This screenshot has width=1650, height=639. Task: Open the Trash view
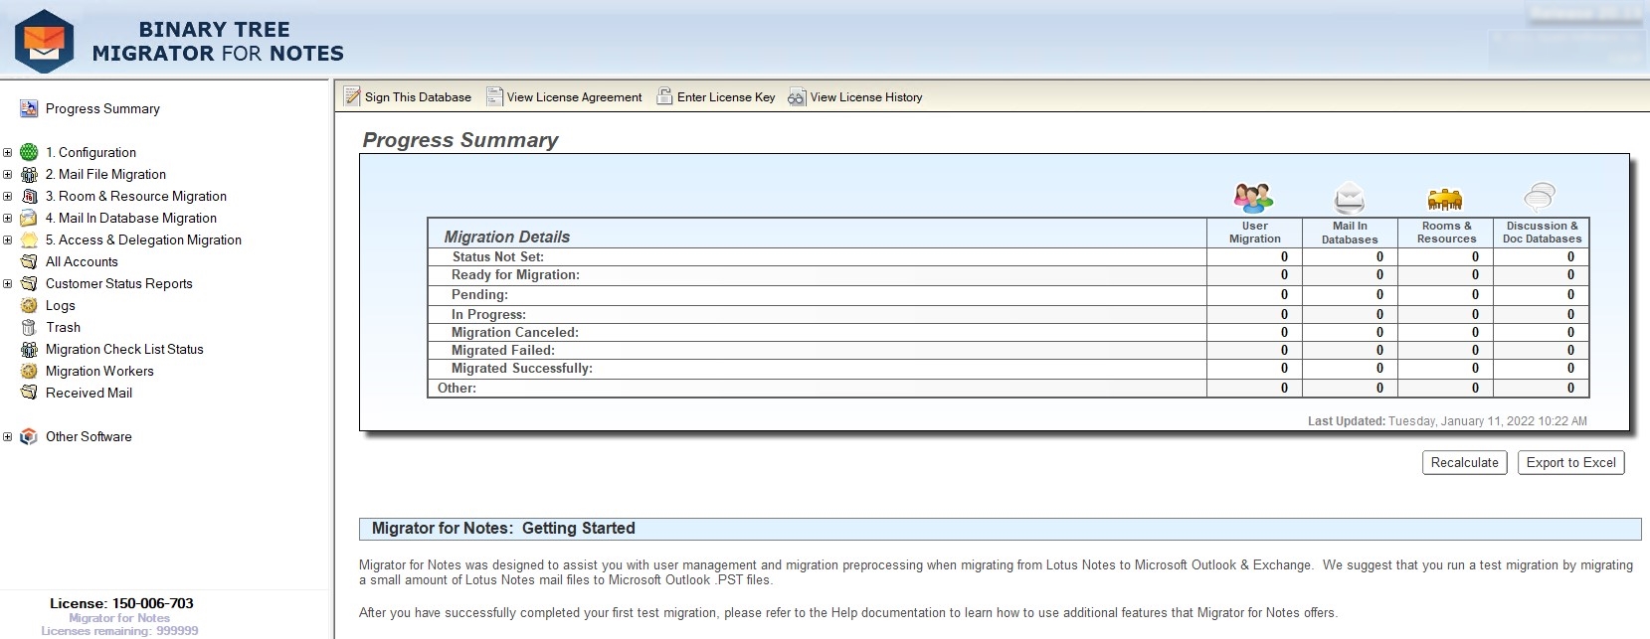63,327
